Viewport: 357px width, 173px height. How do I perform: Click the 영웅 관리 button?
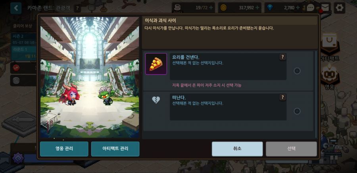click(x=64, y=149)
